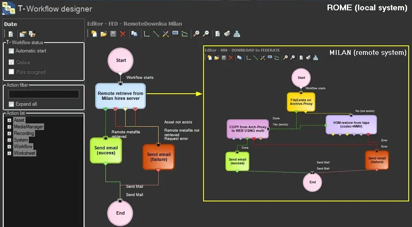
Task: Click the red X delete icon
Action: click(123, 34)
